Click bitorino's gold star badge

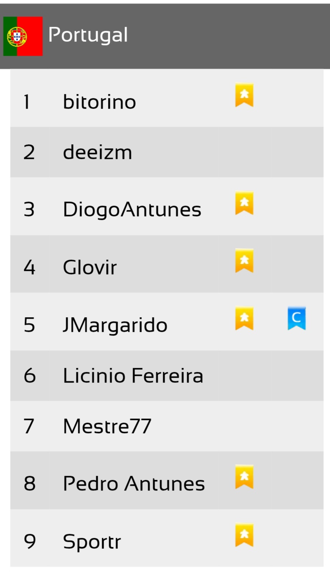coord(244,95)
